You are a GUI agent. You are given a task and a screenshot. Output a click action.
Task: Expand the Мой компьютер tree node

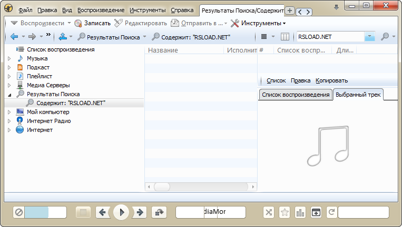(x=9, y=112)
